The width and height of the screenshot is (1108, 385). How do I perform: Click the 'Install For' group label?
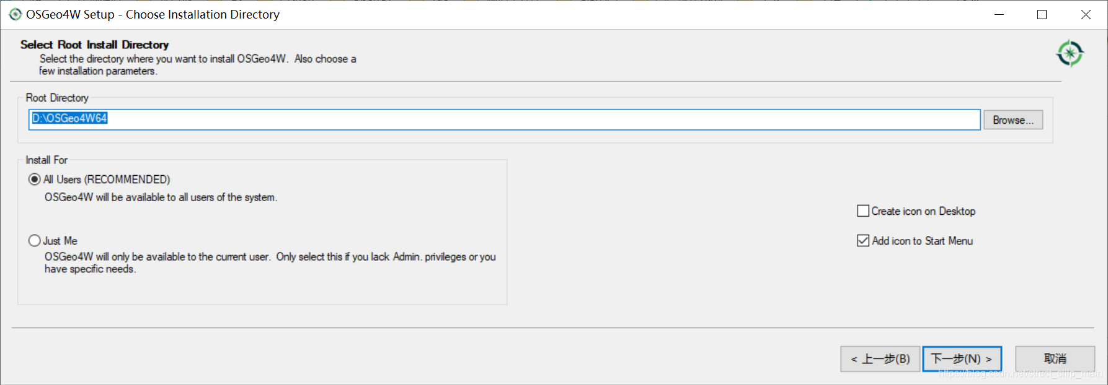(x=47, y=160)
